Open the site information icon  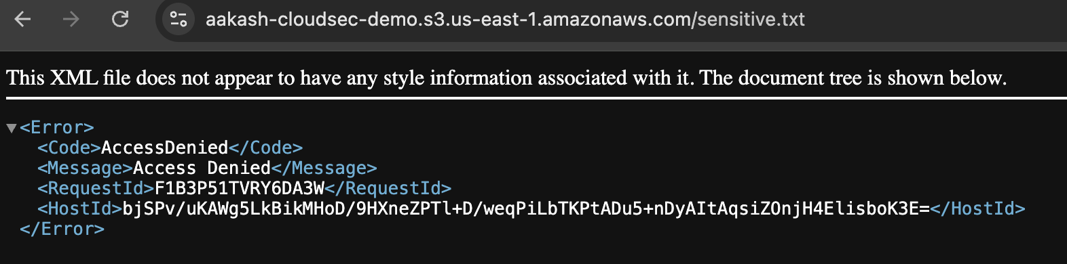coord(179,19)
